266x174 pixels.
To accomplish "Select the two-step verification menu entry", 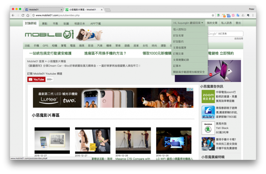I will click(189, 72).
